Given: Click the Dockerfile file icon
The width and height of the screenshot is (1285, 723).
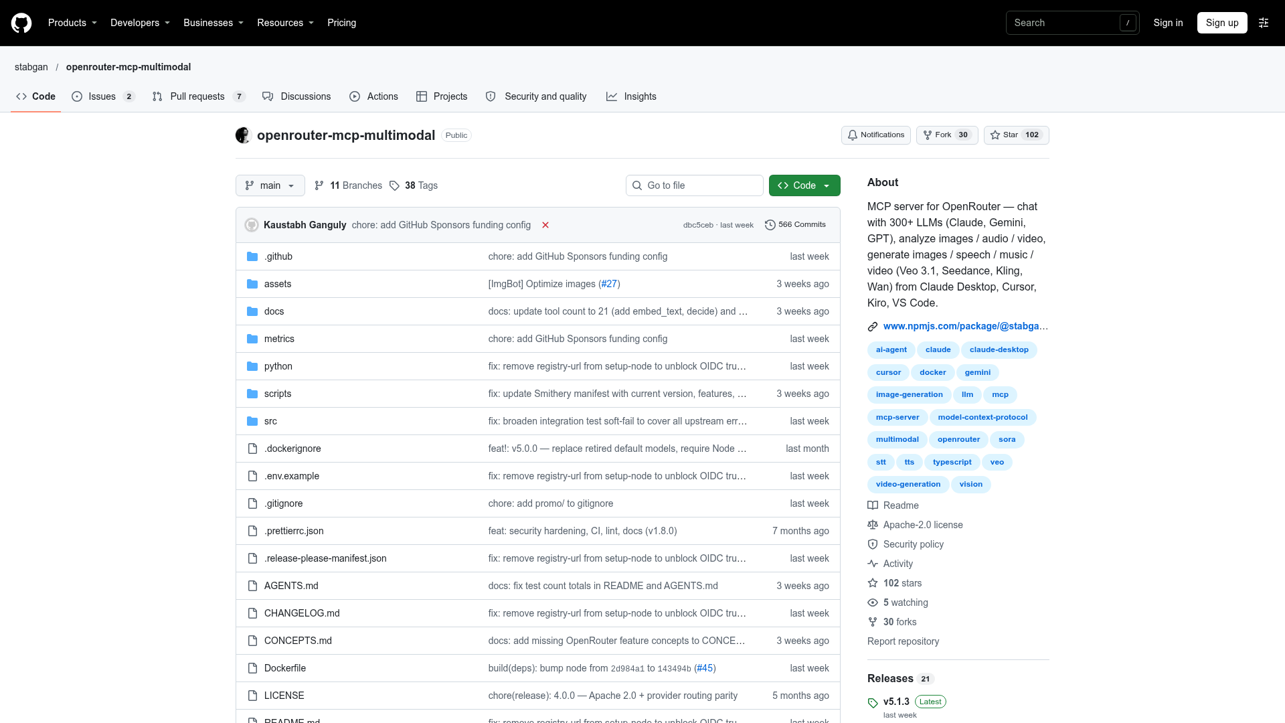Looking at the screenshot, I should point(252,668).
